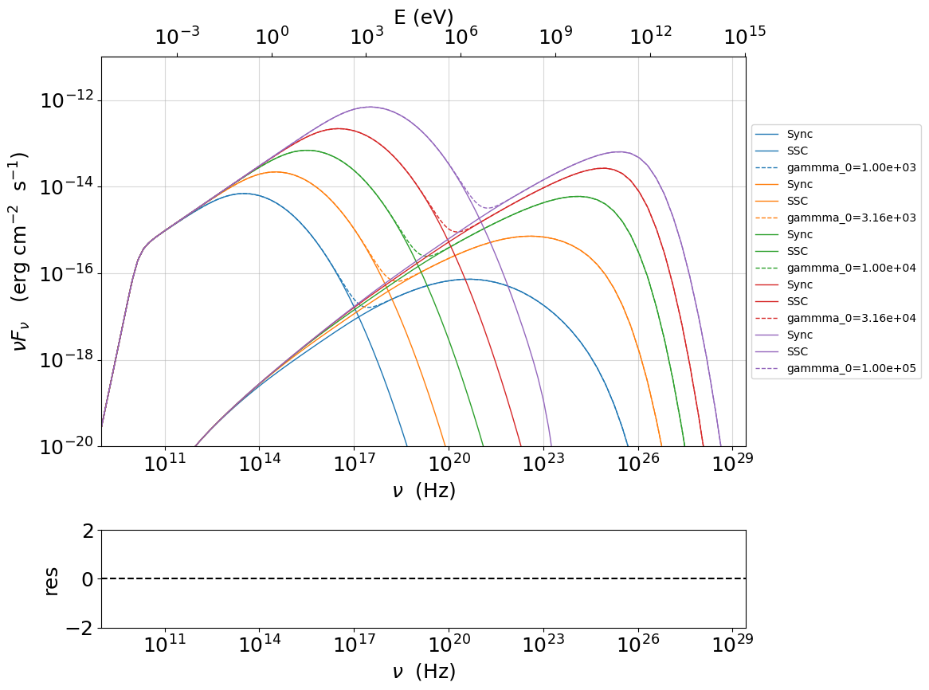The width and height of the screenshot is (929, 690).
Task: Select the orange Sync legend label
Action: point(799,185)
